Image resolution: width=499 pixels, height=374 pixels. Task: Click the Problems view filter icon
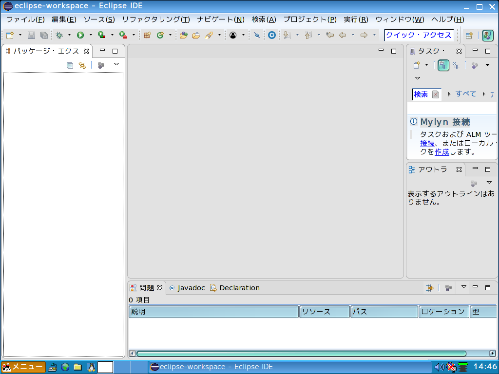pyautogui.click(x=430, y=288)
